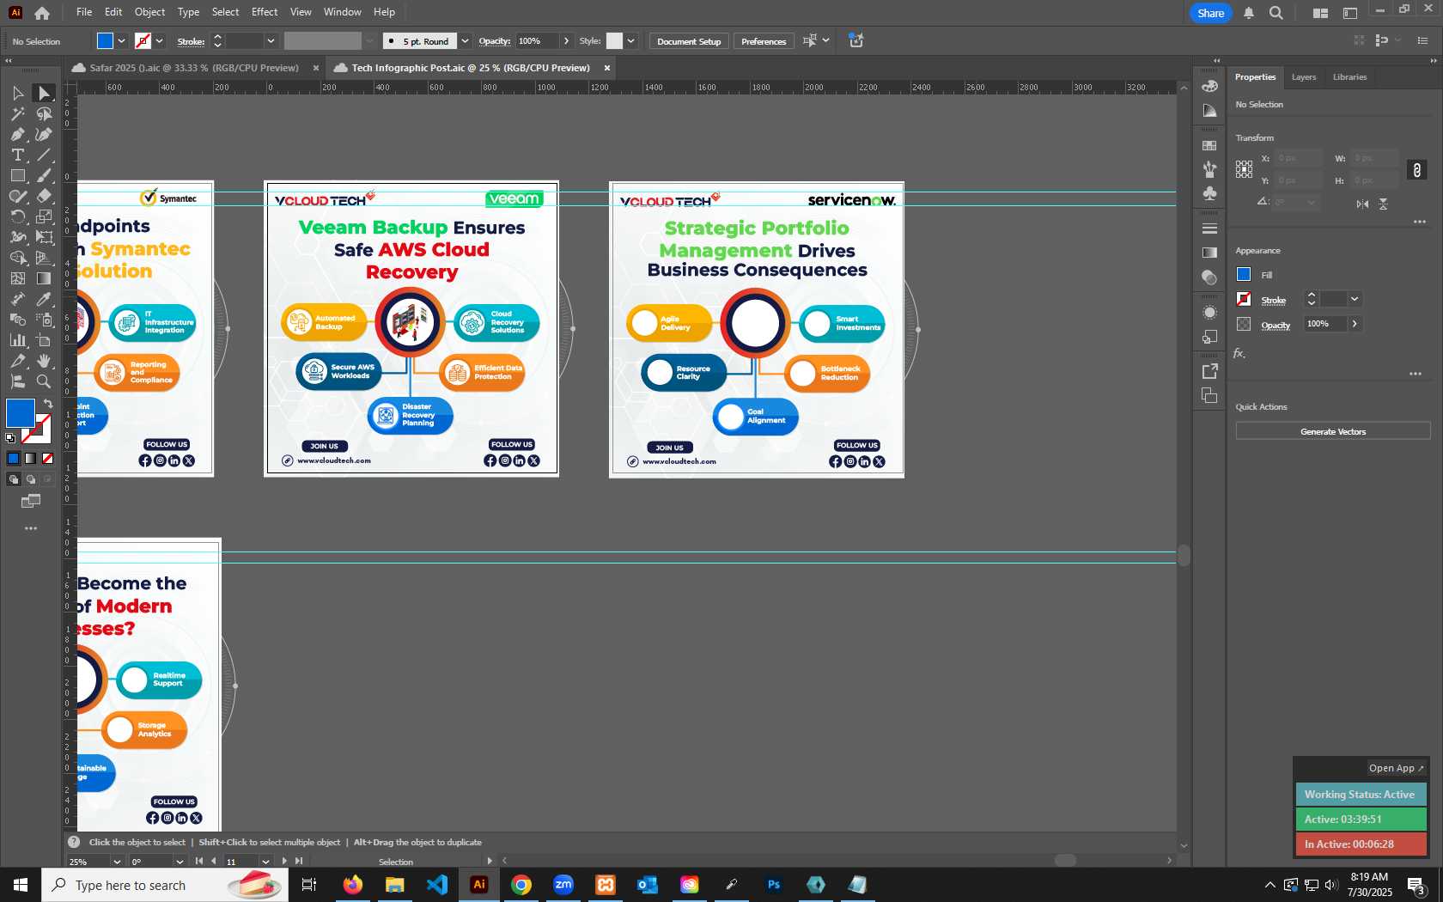Select the Eyedropper tool
Image resolution: width=1443 pixels, height=902 pixels.
click(44, 299)
